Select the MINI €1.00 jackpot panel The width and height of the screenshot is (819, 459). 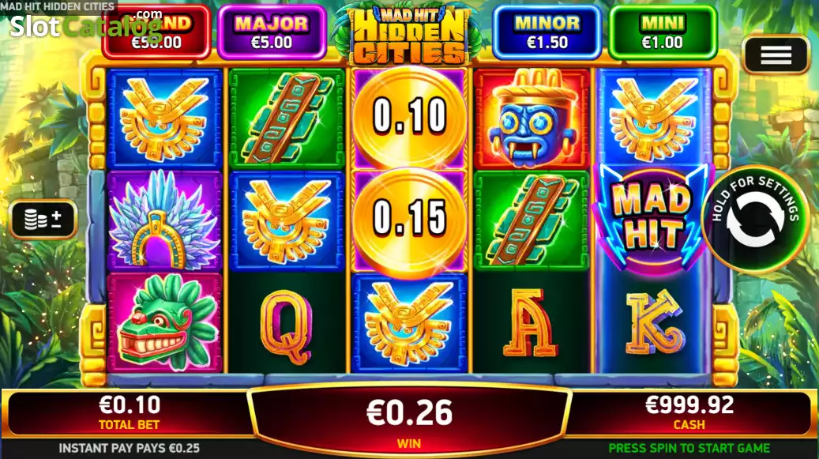tap(663, 32)
